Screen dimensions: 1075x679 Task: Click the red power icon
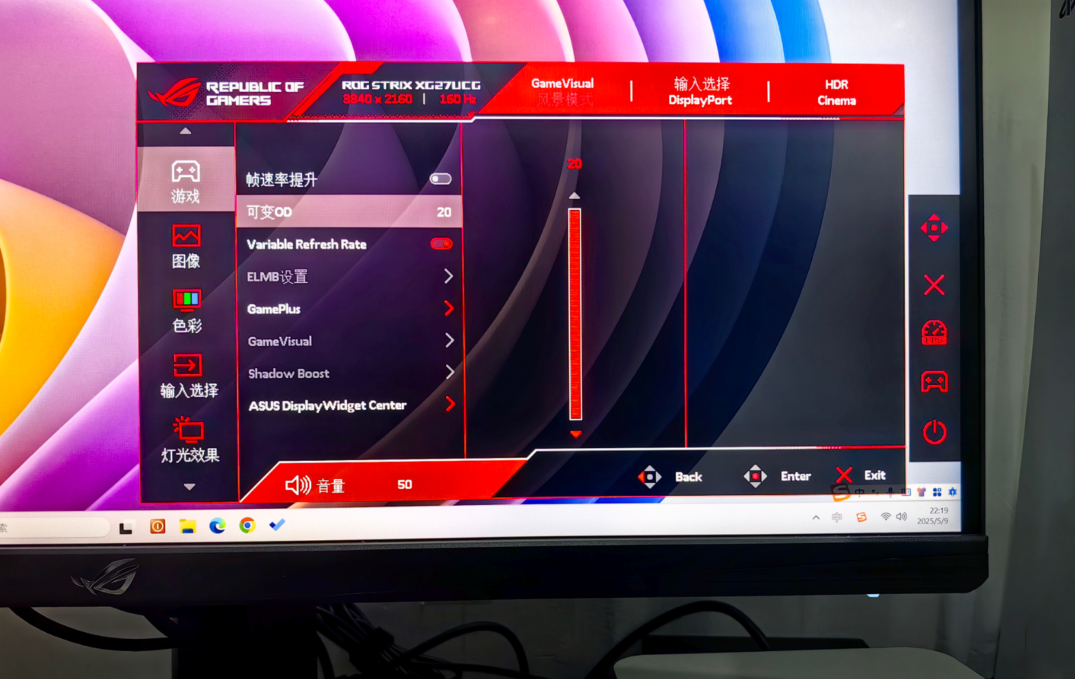pyautogui.click(x=935, y=431)
